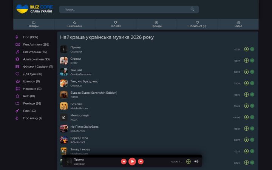
Task: Download the track Танцюй
Action: pos(246,72)
